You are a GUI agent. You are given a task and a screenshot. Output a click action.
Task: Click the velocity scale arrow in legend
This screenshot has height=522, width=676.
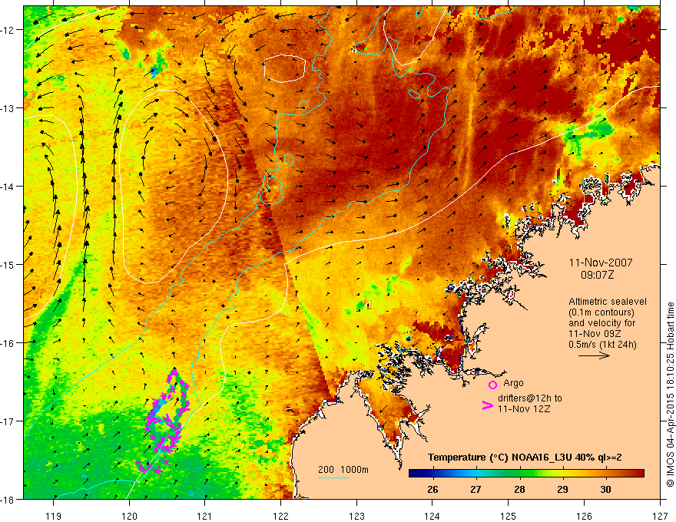[x=594, y=355]
